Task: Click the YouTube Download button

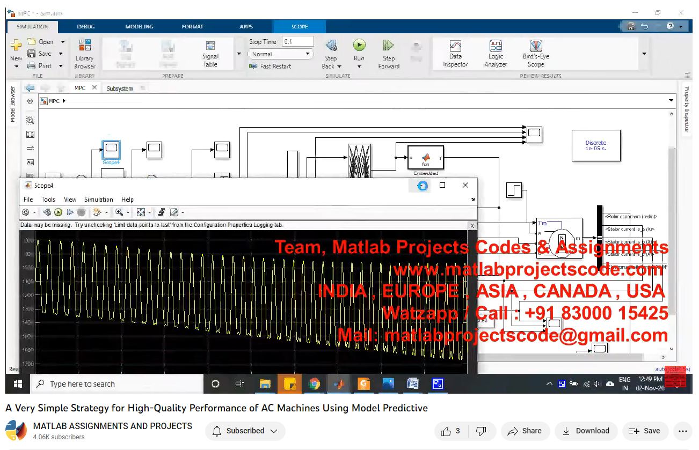Action: [586, 431]
